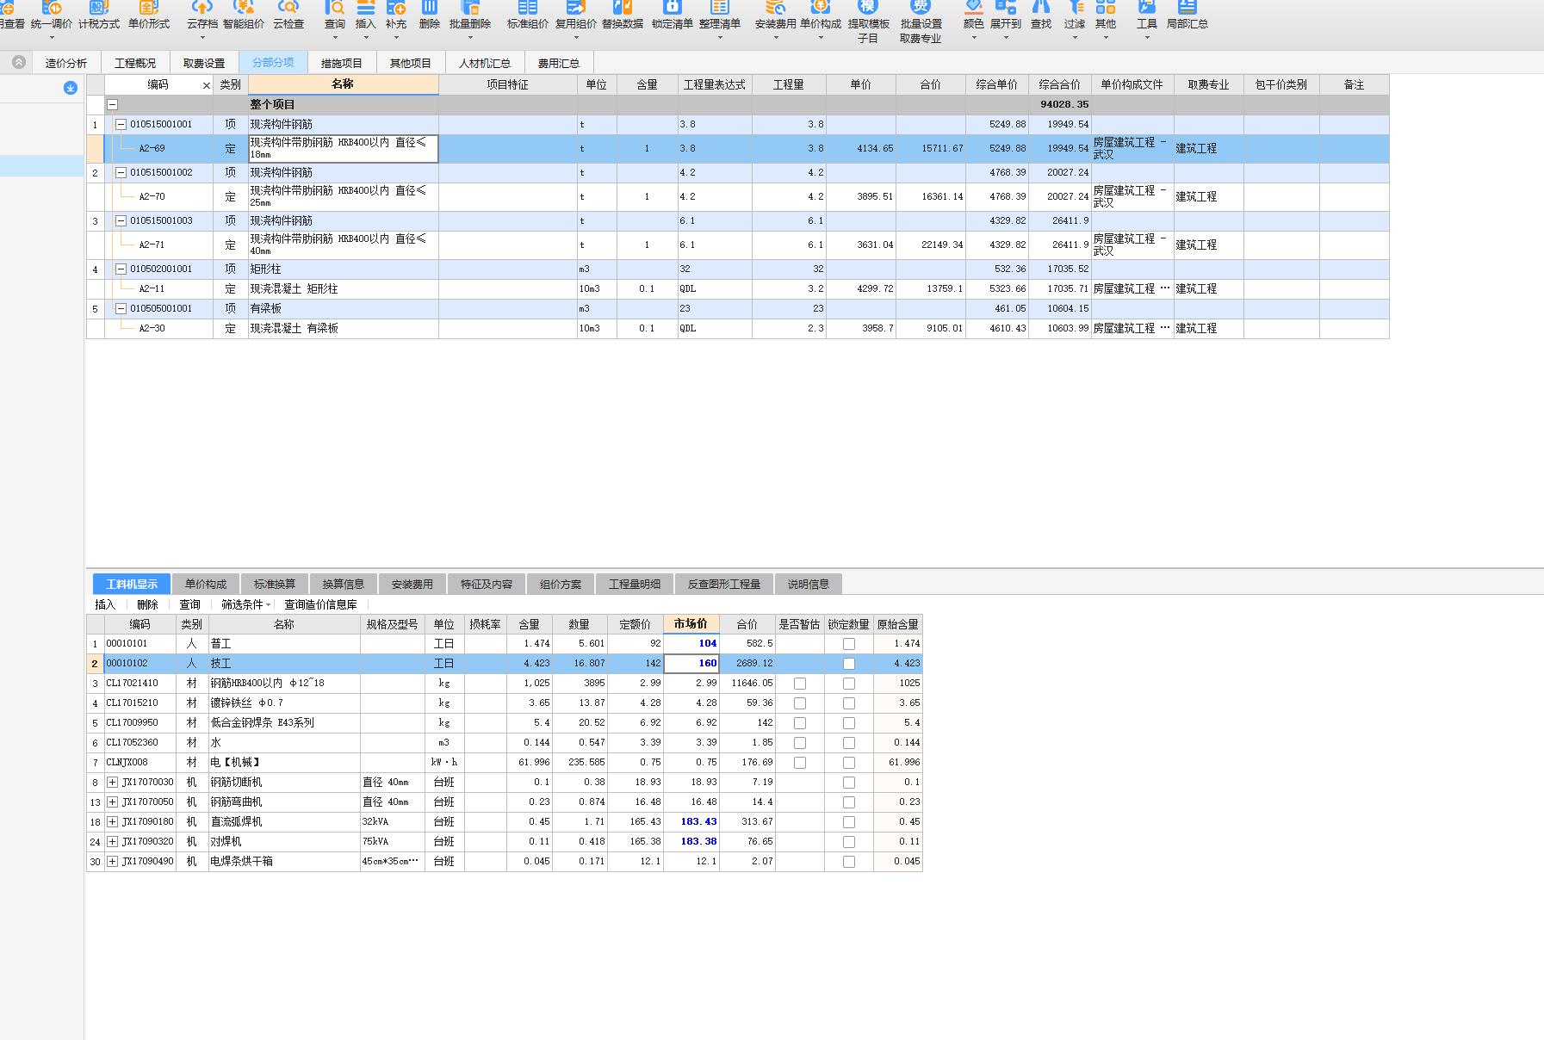Viewport: 1544px width, 1040px height.
Task: Switch to 单价构成 tab in the bottom panel
Action: (206, 584)
